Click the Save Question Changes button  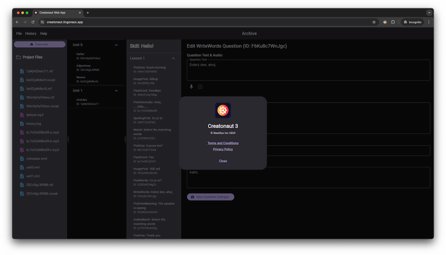coord(211,197)
